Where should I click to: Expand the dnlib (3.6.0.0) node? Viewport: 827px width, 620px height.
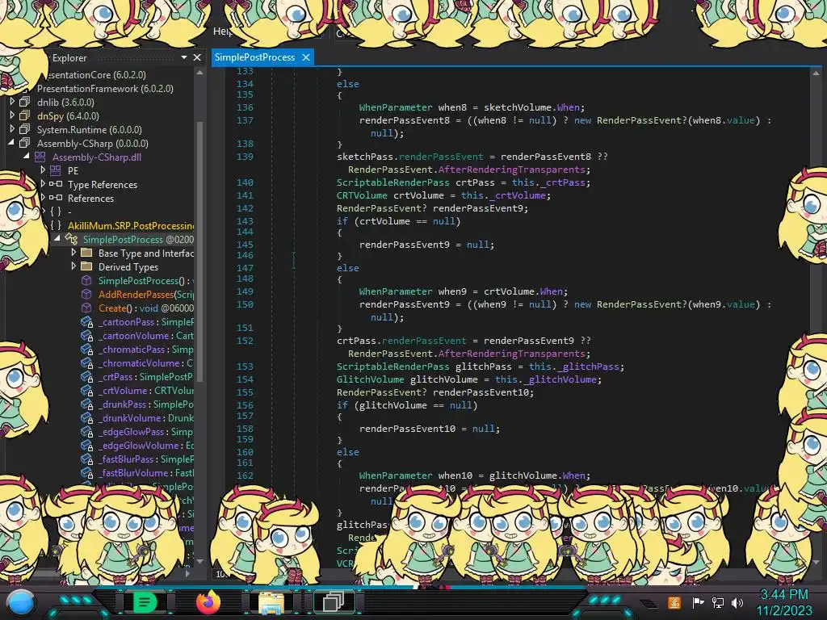pos(13,101)
